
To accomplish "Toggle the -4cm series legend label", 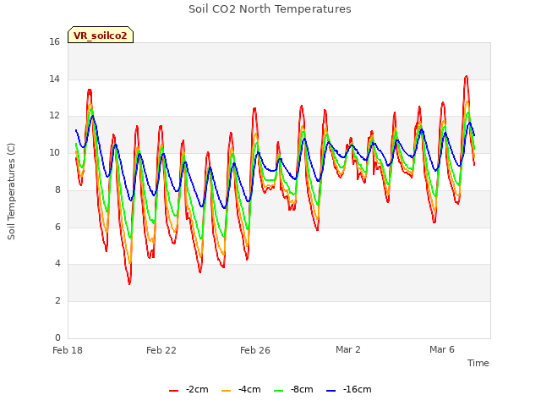I will tap(249, 389).
